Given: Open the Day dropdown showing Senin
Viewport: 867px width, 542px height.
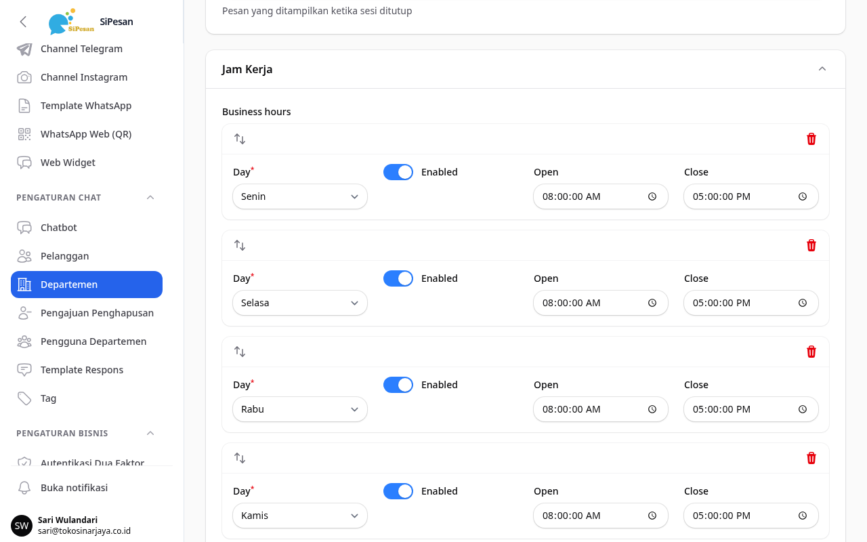Looking at the screenshot, I should click(300, 196).
